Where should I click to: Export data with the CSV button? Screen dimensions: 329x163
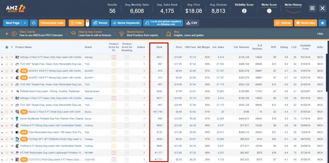click(192, 23)
